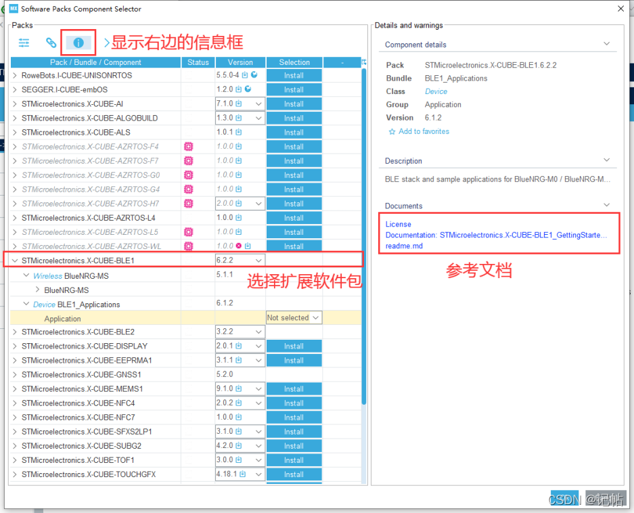Click chip status icon for X-CUBE-AZRTOS-G0
634x513 pixels.
188,175
